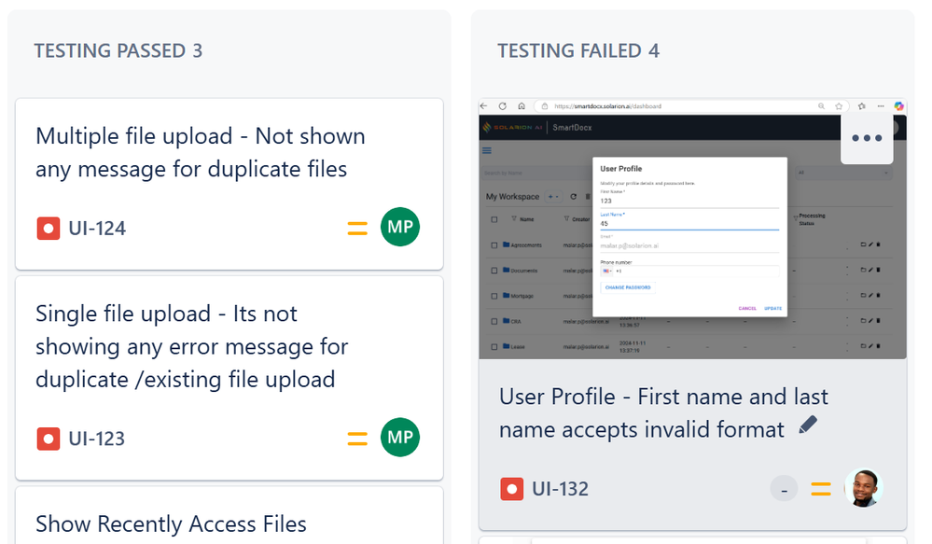The height and width of the screenshot is (544, 932).
Task: Click the pencil edit icon beside card title
Action: click(808, 425)
